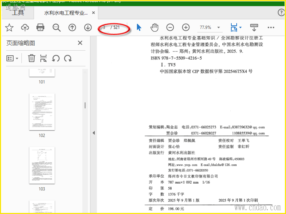
Task: Open the thumbnail options menu dropdown
Action: (12, 58)
